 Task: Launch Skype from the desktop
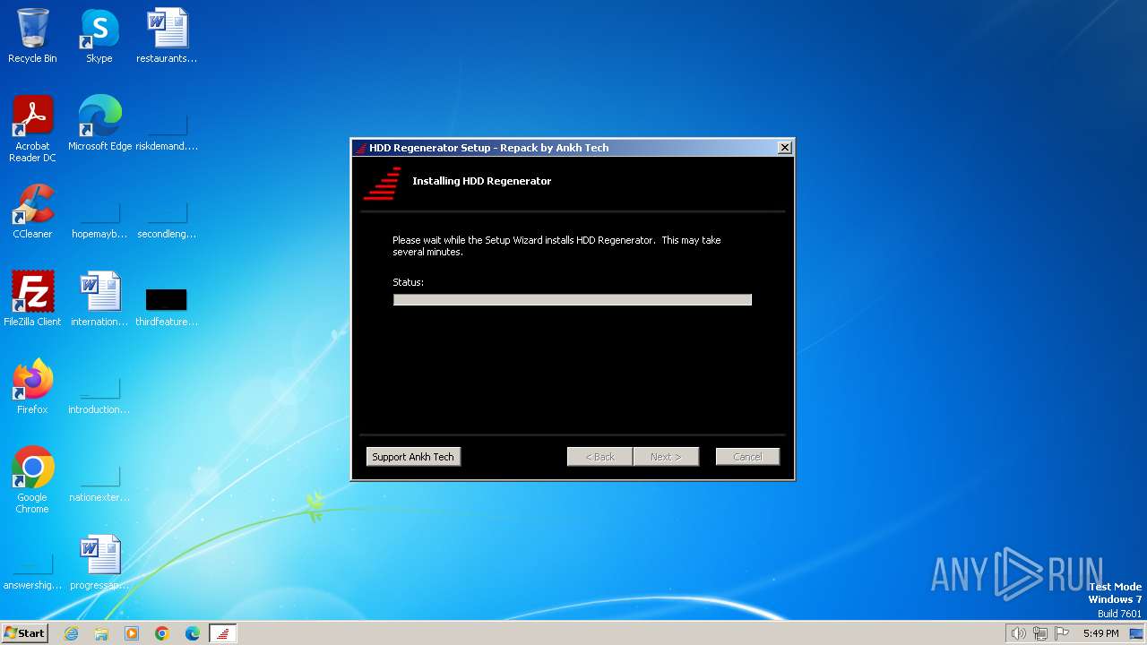pyautogui.click(x=99, y=36)
